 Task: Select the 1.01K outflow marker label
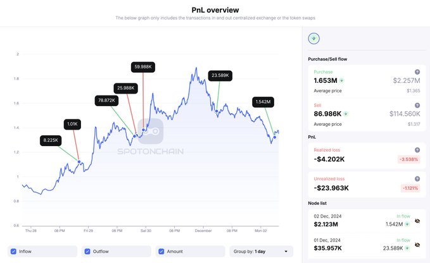coord(72,125)
